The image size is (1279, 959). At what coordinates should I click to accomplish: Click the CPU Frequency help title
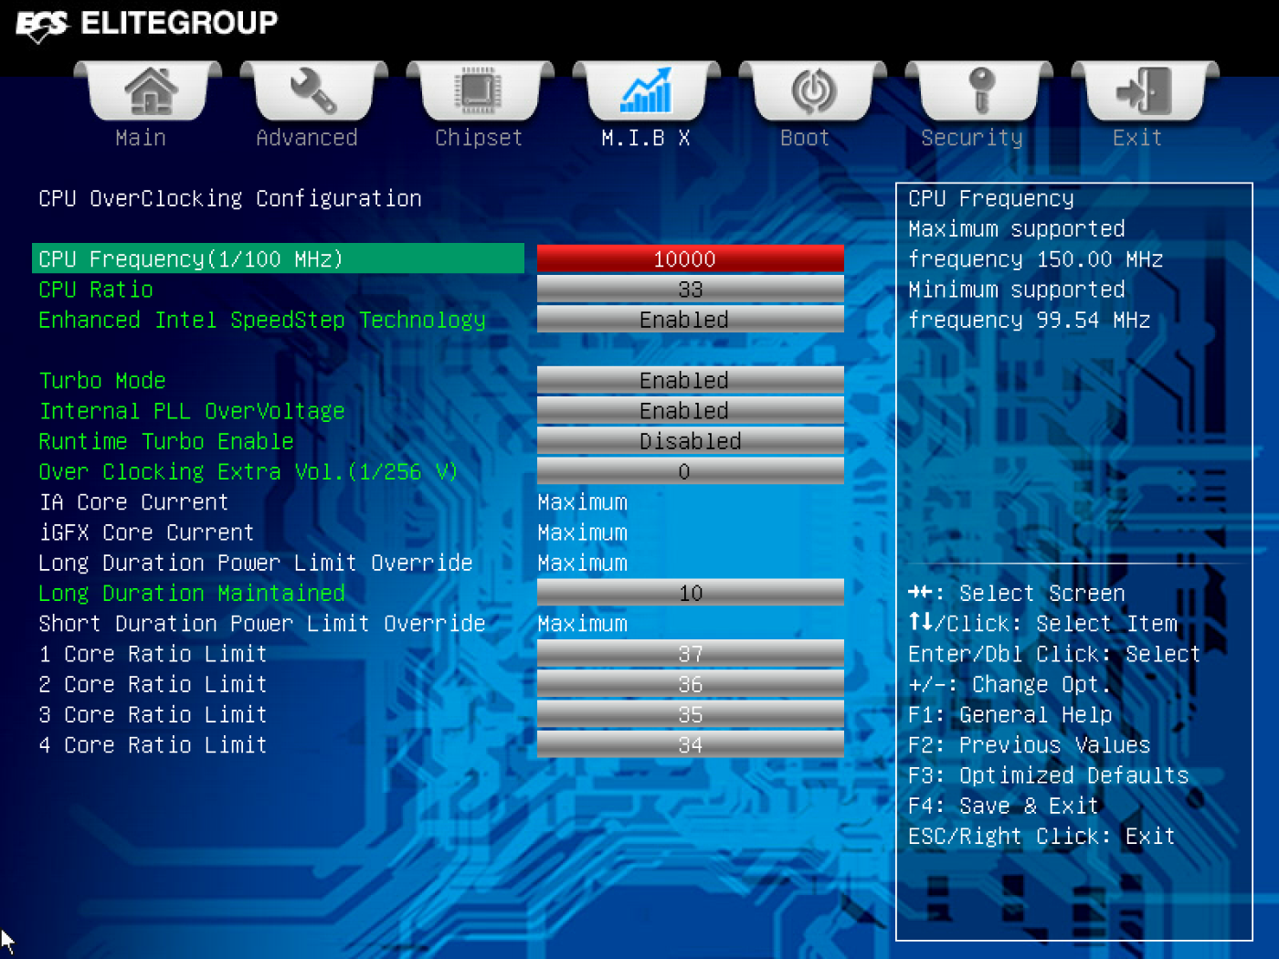991,198
